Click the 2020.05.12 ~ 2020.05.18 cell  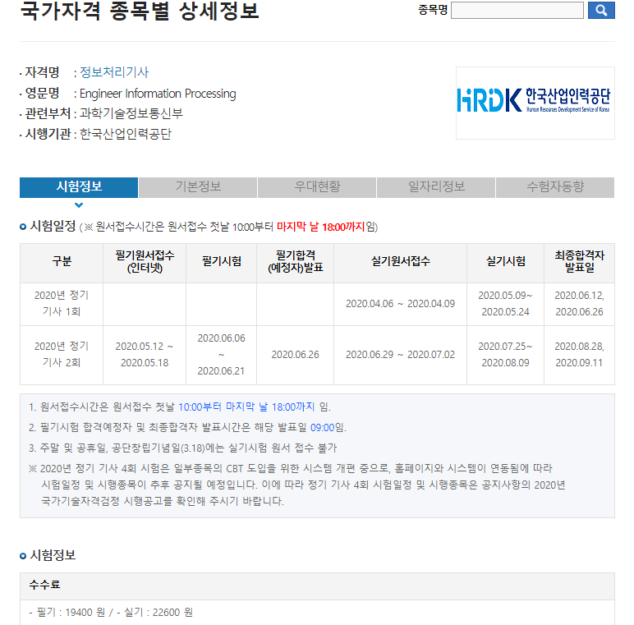pyautogui.click(x=145, y=355)
